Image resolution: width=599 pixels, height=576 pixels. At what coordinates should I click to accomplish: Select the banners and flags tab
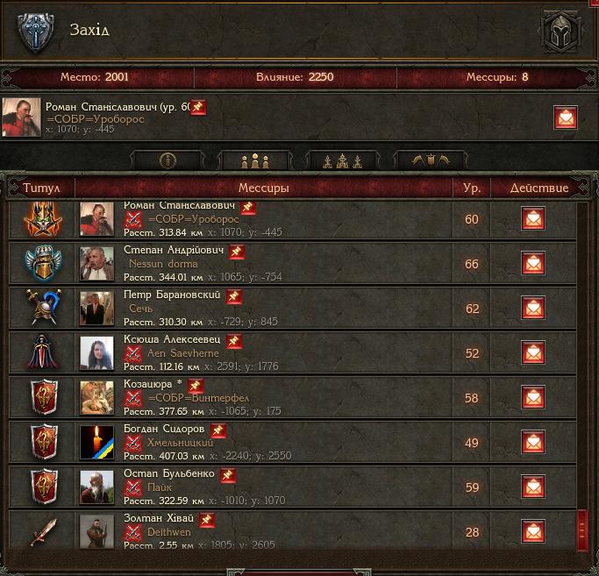[x=431, y=160]
